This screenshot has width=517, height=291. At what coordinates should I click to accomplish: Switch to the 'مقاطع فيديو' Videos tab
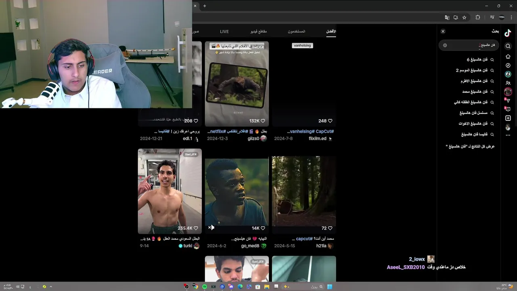pos(258,32)
